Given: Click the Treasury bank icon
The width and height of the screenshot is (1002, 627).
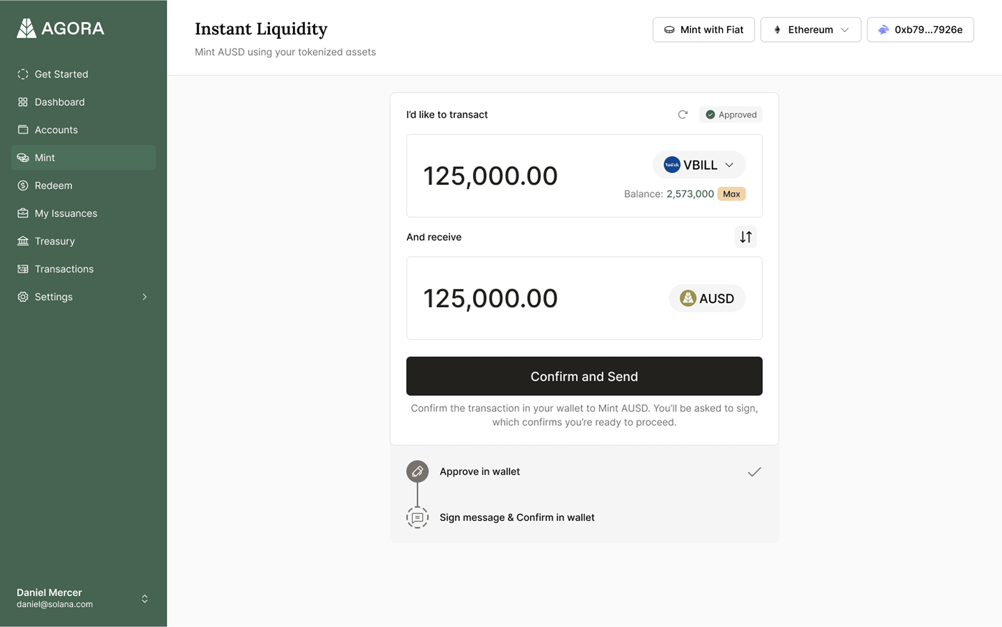Looking at the screenshot, I should pos(23,241).
